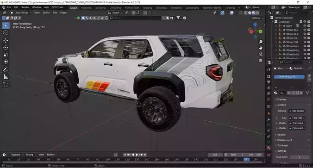Click the Pass Index value field
The width and height of the screenshot is (313, 168).
pyautogui.click(x=300, y=157)
